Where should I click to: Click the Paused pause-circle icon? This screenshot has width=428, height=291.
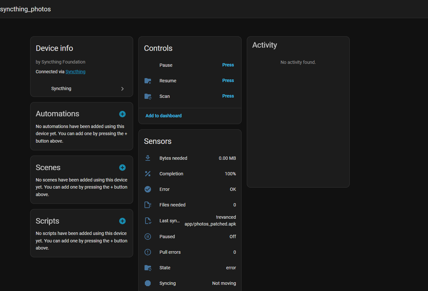(x=148, y=237)
